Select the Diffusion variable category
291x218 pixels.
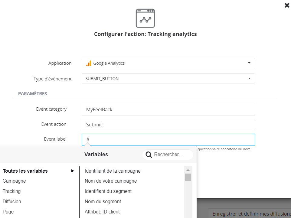click(x=12, y=202)
